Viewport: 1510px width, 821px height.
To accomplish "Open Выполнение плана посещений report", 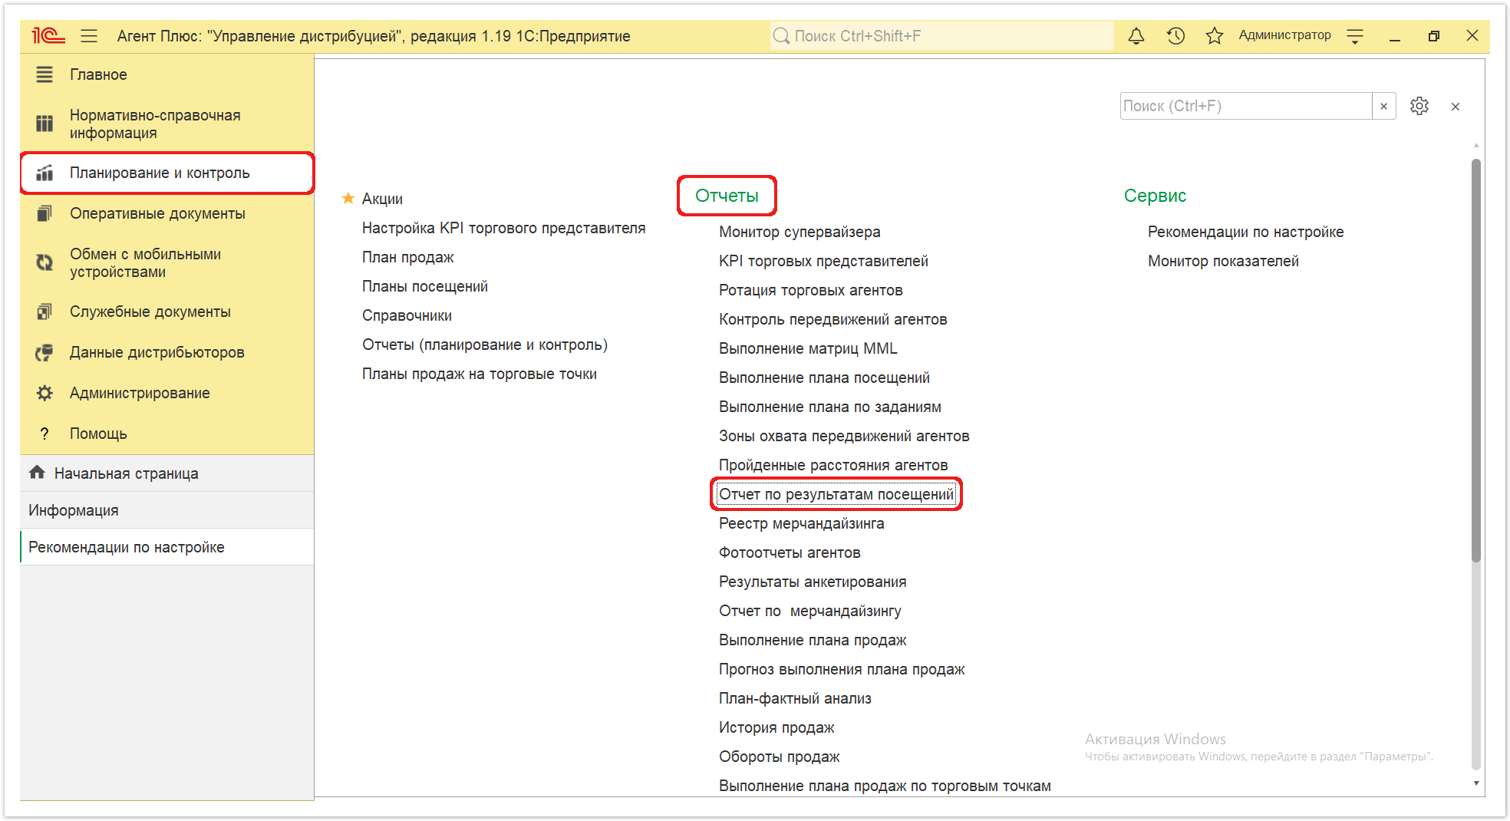I will 824,378.
